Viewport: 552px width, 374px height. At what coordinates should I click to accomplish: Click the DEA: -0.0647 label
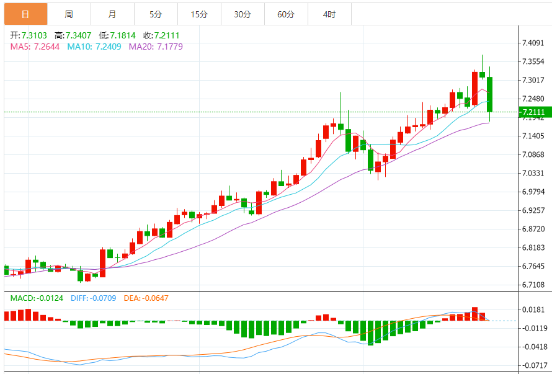point(146,298)
